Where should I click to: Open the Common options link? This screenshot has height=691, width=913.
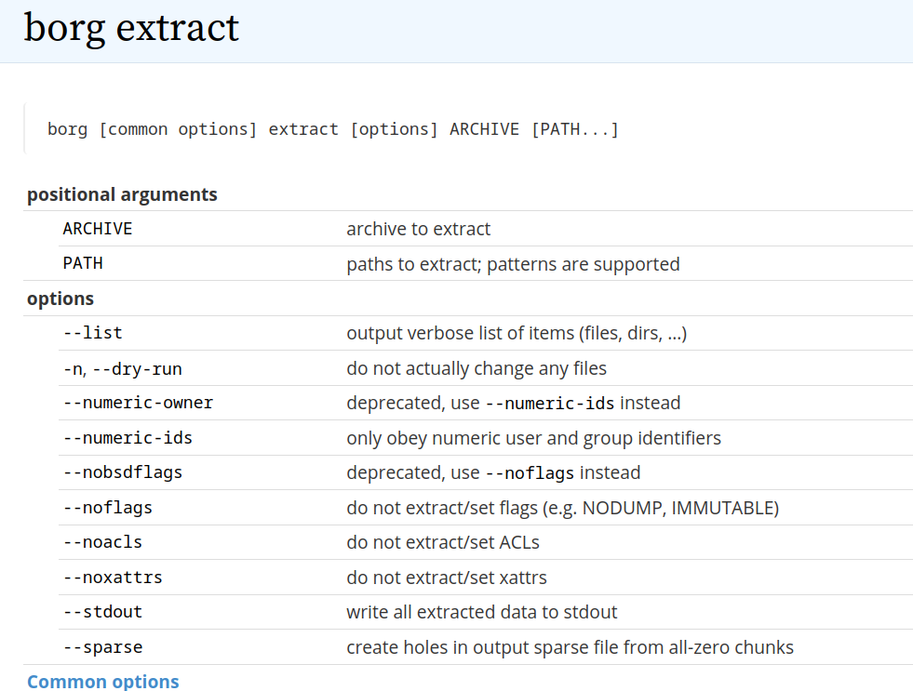coord(102,682)
